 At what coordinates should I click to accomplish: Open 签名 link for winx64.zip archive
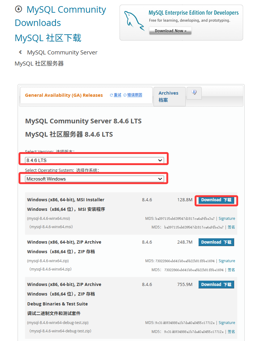click(231, 270)
